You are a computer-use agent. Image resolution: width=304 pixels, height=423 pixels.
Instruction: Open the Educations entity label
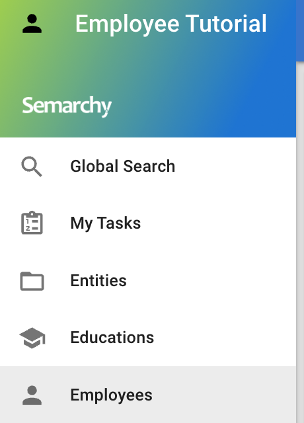[112, 338]
